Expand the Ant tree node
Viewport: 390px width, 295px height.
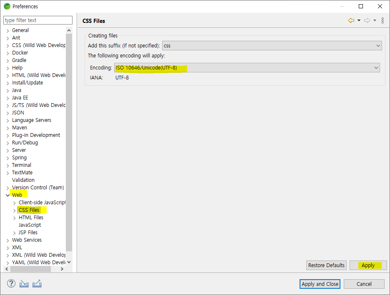tap(8, 38)
